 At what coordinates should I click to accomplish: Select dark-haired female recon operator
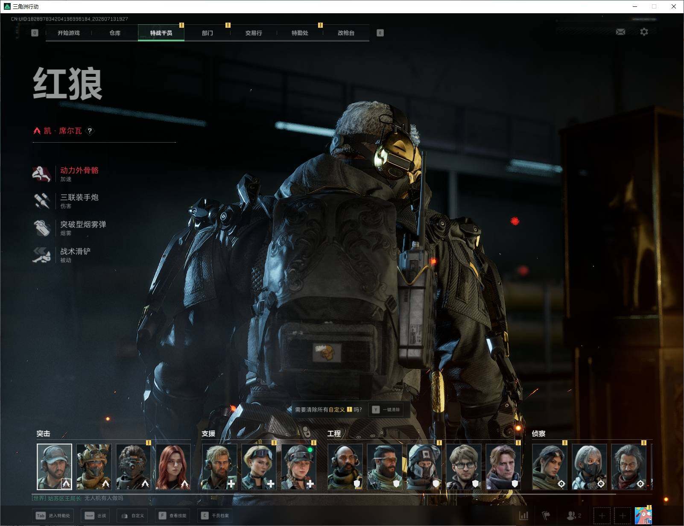[x=550, y=467]
